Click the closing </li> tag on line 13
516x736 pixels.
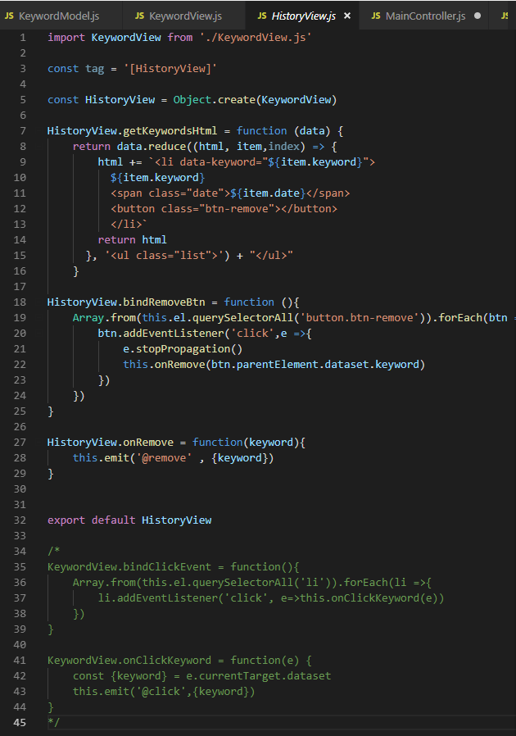pos(126,225)
